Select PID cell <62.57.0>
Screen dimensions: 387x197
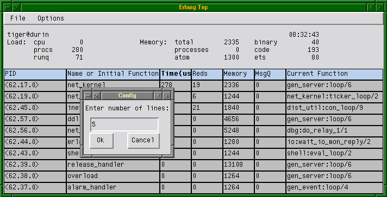pos(35,120)
